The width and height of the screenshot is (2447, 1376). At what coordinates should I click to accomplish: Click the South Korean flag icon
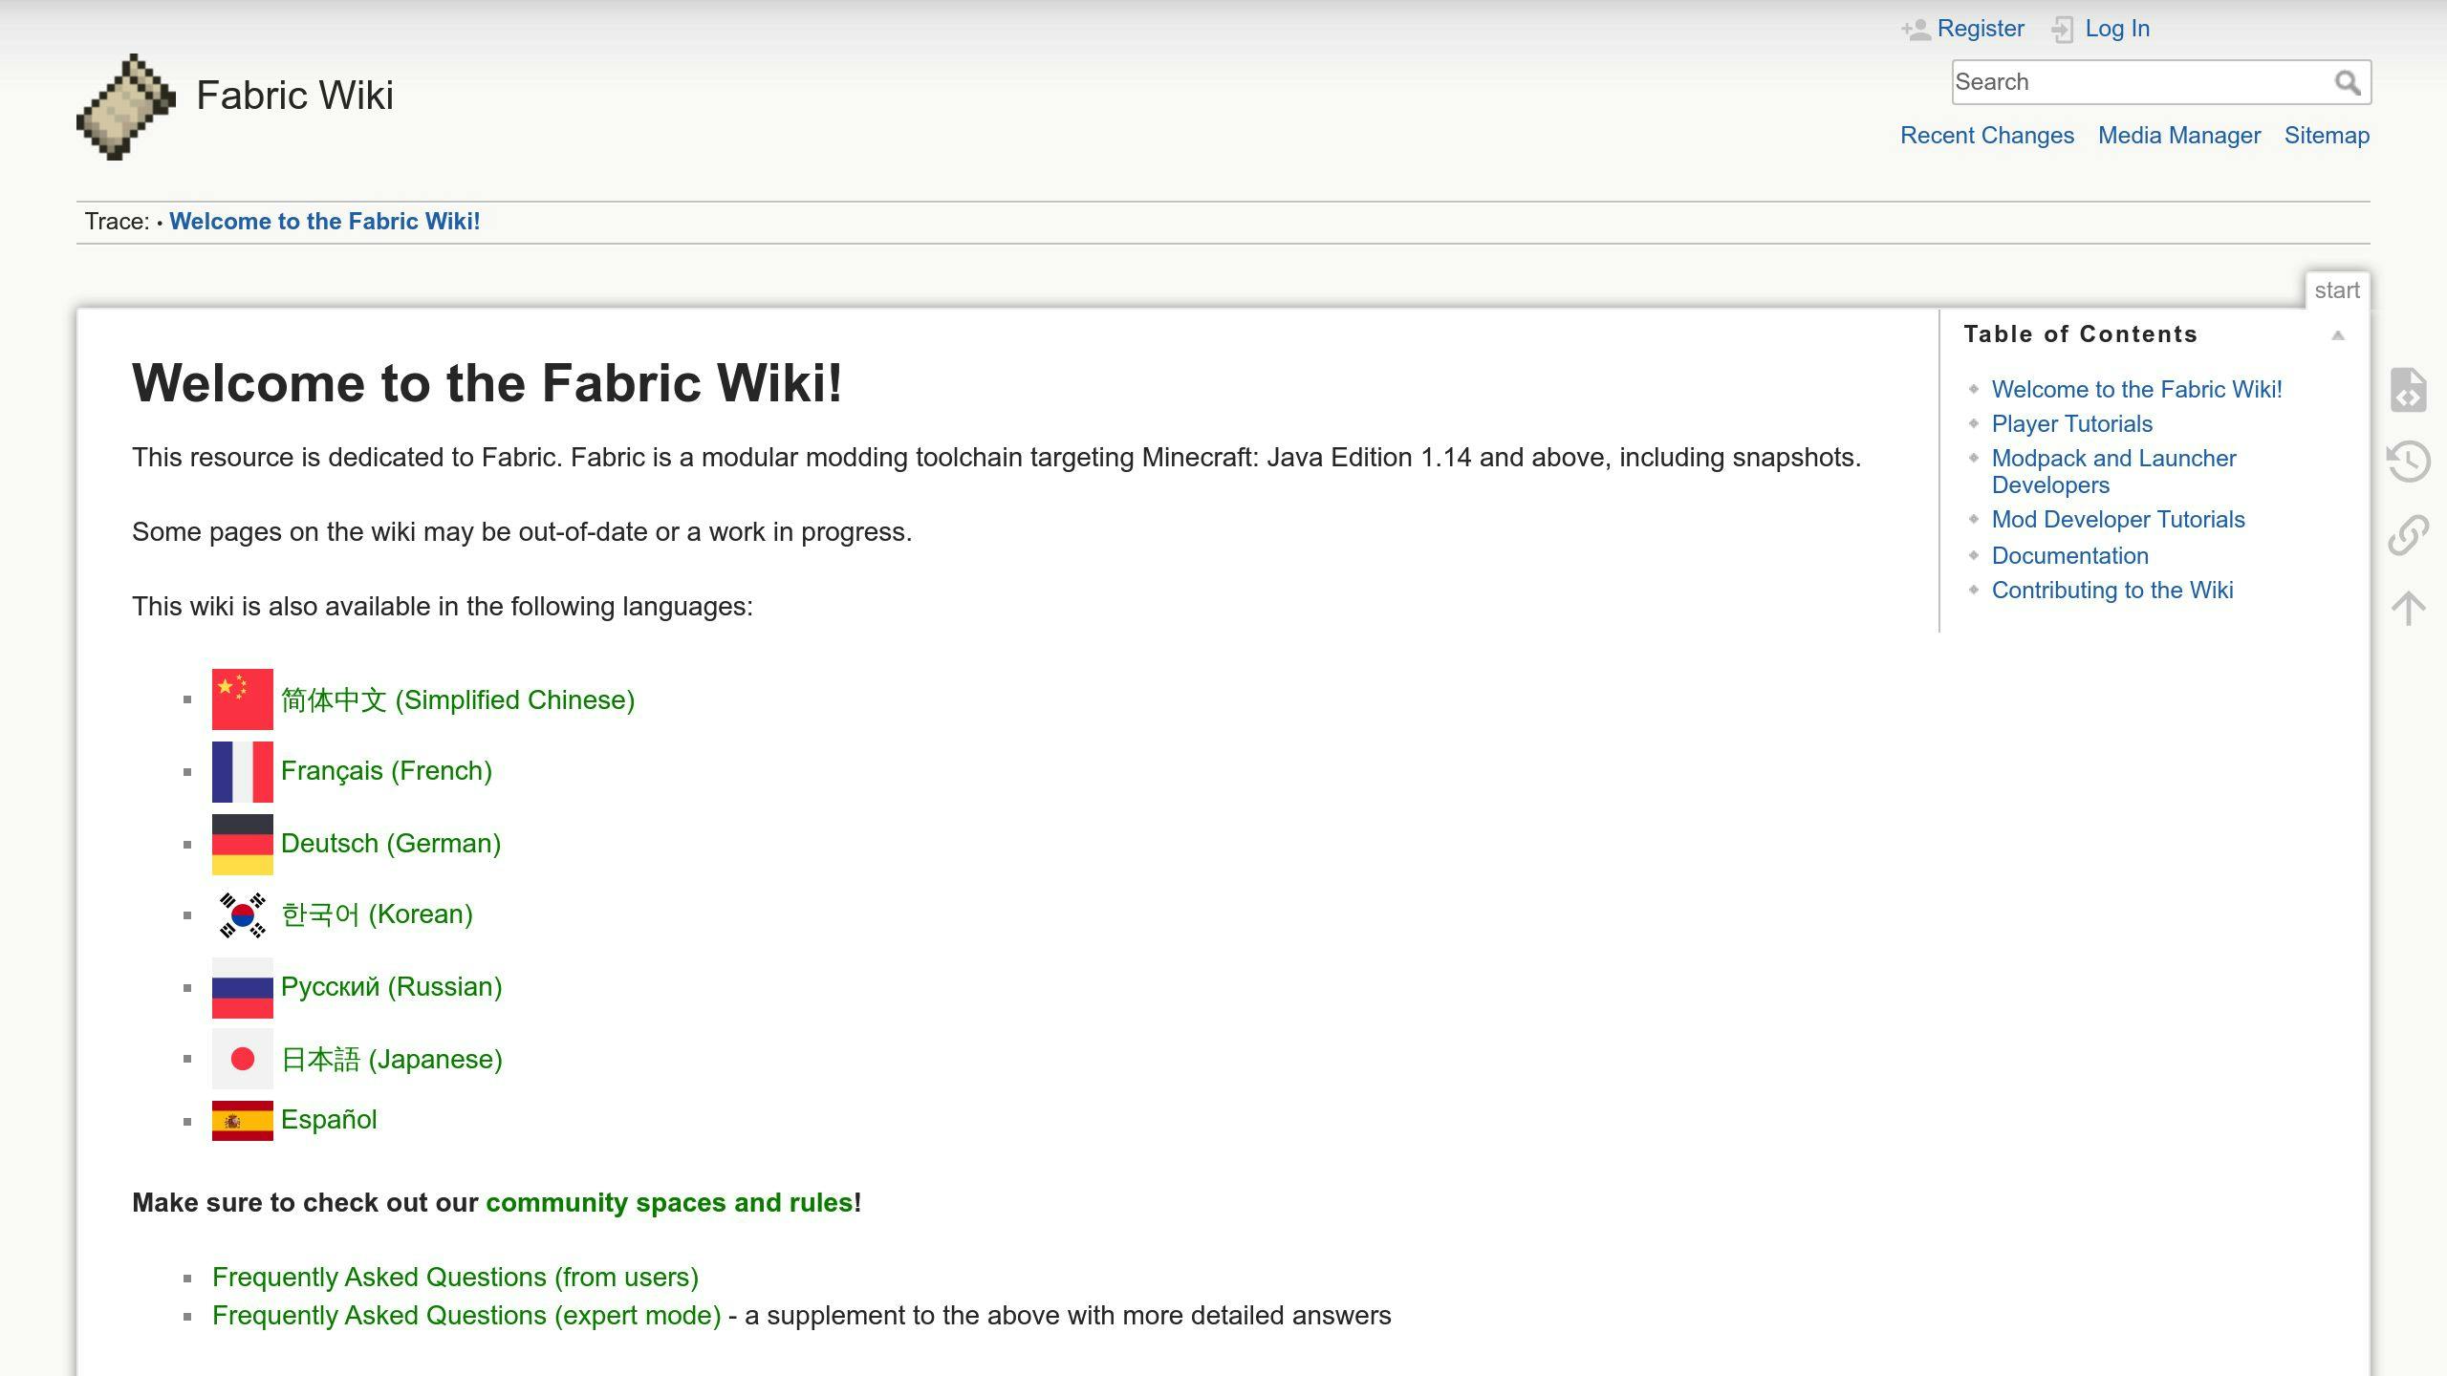pos(243,915)
